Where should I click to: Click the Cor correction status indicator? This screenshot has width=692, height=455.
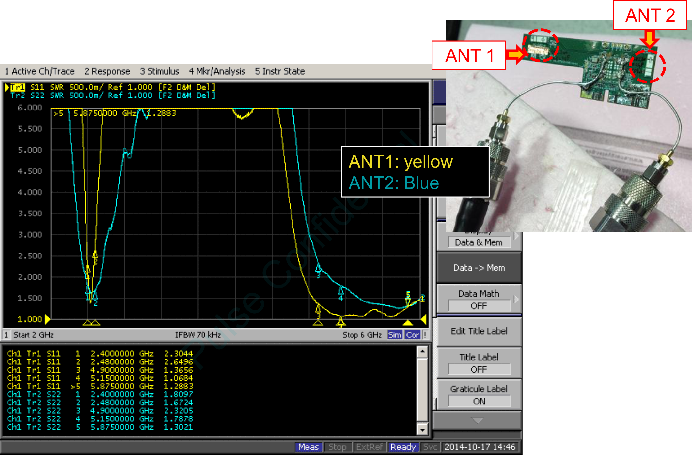pyautogui.click(x=412, y=335)
